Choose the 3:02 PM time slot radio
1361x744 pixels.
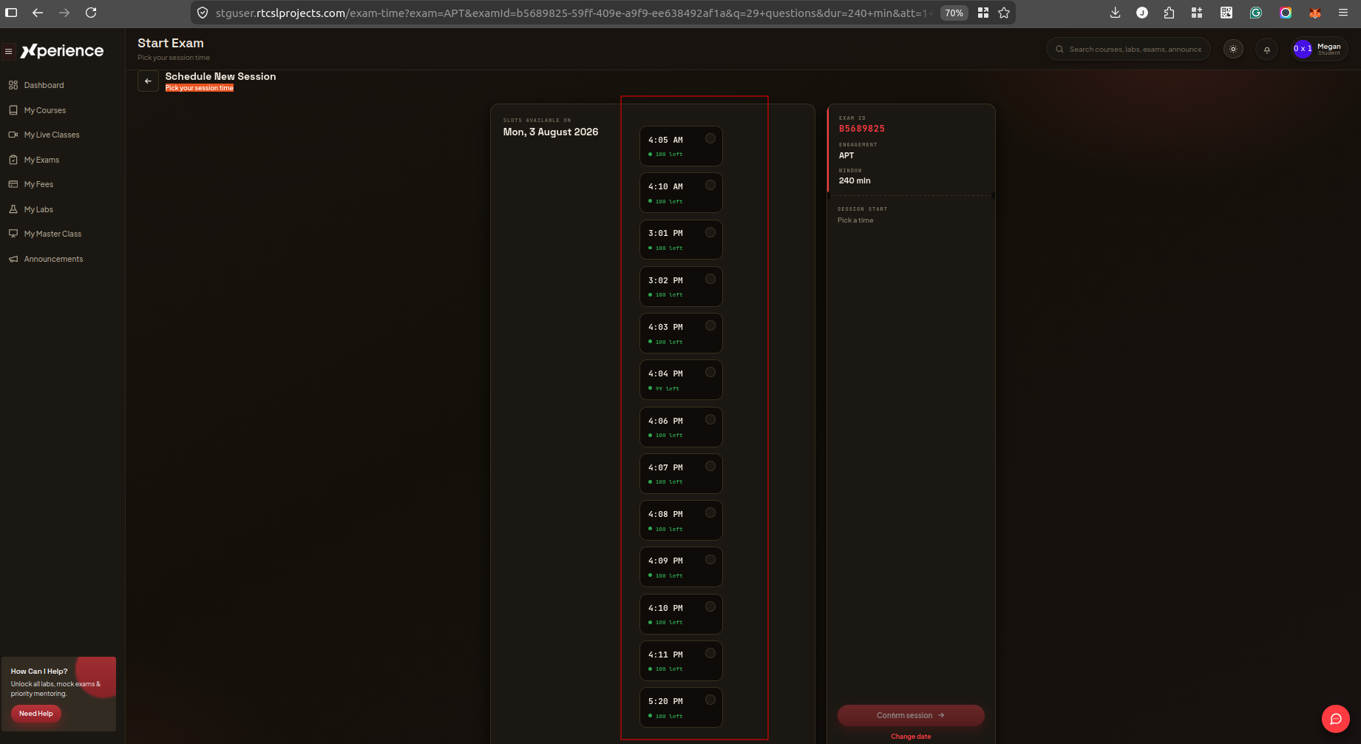[x=710, y=279]
